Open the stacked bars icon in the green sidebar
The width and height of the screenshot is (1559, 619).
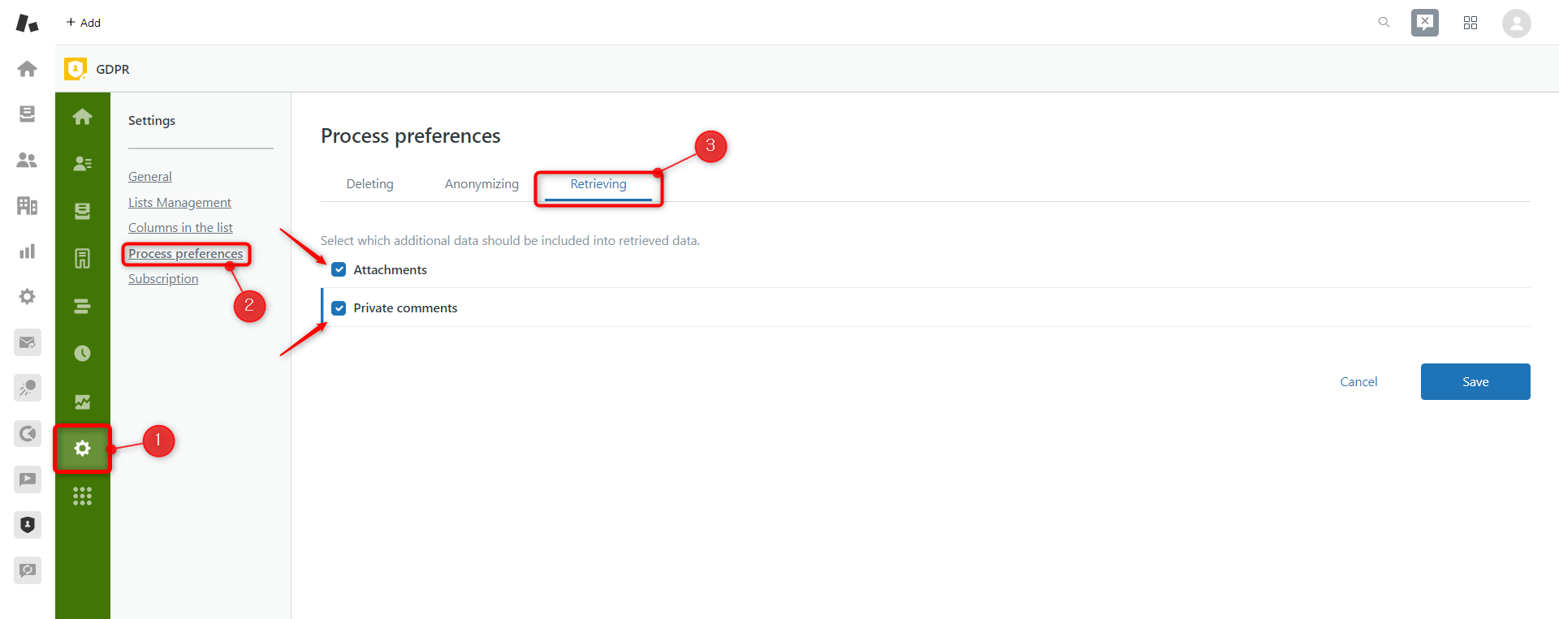click(x=82, y=306)
